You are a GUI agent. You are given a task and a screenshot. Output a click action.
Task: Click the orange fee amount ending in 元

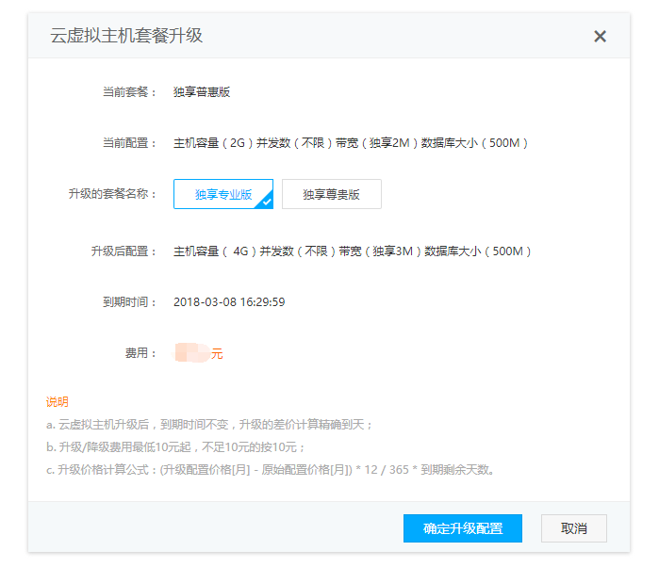click(200, 354)
